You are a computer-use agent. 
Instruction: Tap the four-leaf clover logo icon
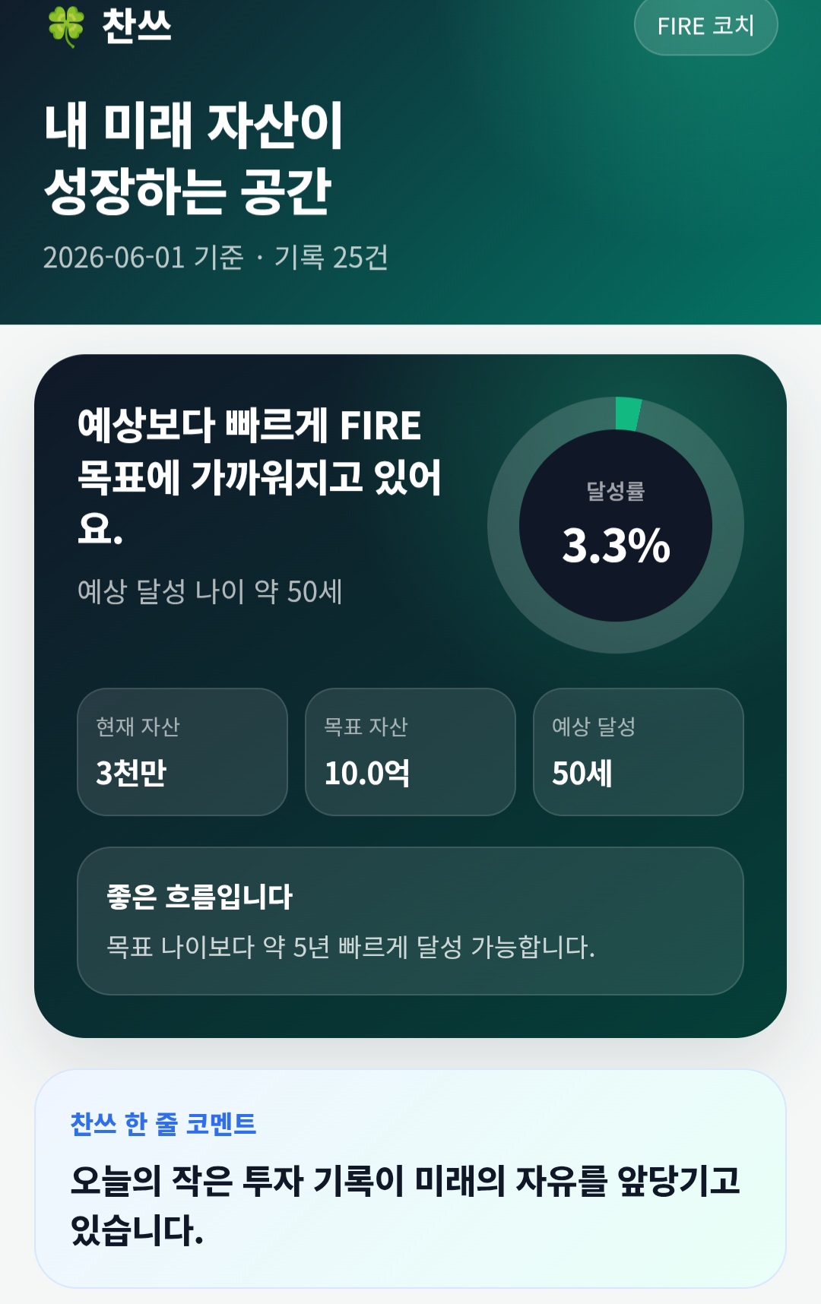[x=66, y=25]
